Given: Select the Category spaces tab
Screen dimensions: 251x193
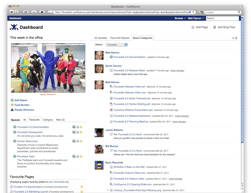Looking at the screenshot, I should (x=48, y=120).
